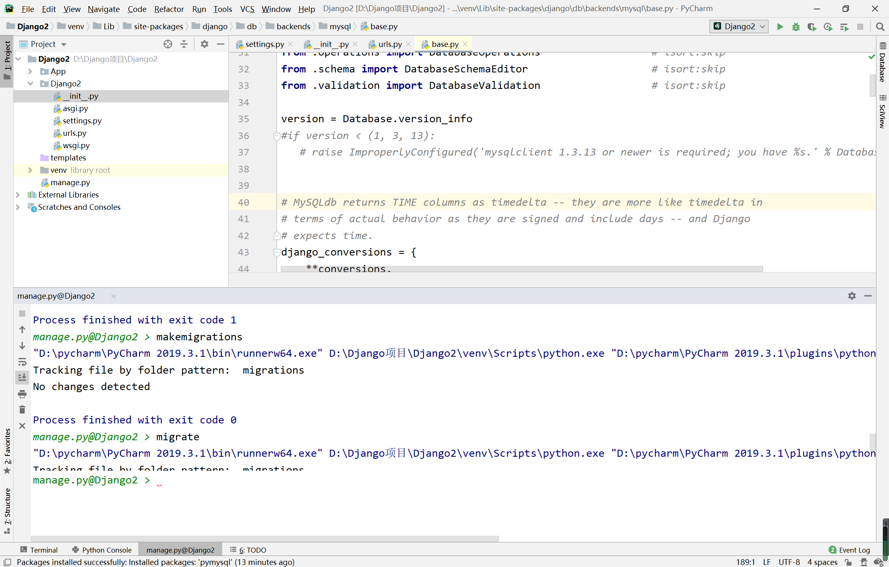This screenshot has width=889, height=567.
Task: Change 4 spaces indent setting
Action: pyautogui.click(x=822, y=562)
